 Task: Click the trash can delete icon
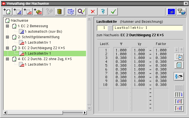tap(59, 11)
